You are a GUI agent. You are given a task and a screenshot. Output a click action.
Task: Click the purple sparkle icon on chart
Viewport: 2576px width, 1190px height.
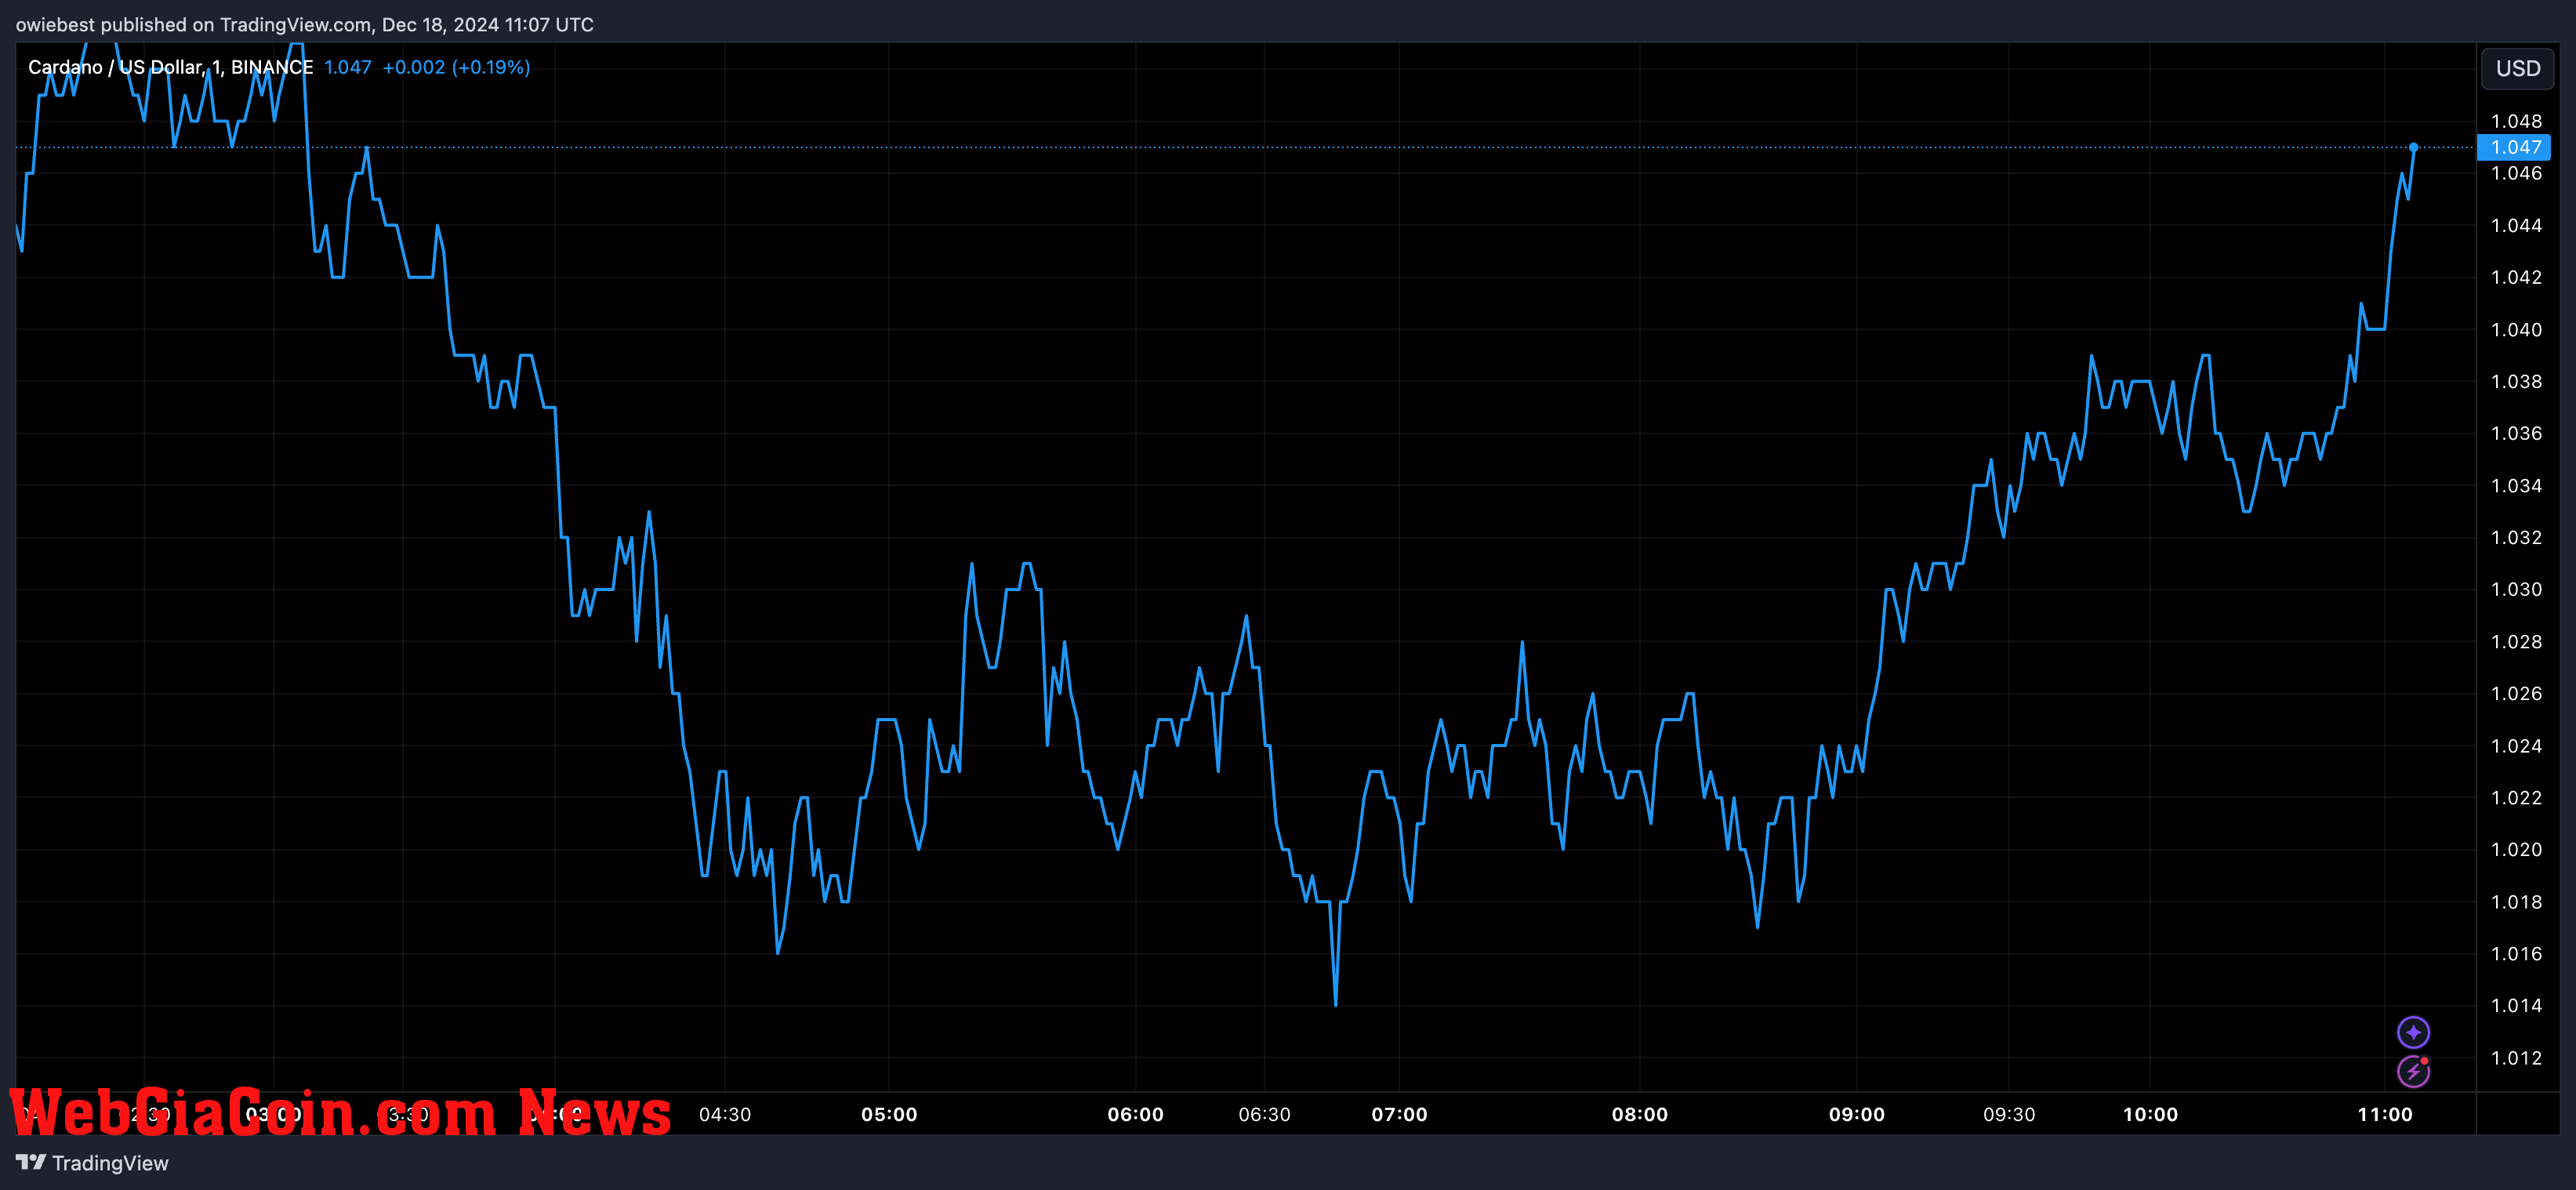pos(2413,1031)
